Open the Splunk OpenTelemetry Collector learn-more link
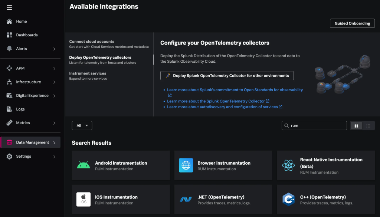This screenshot has width=380, height=217. point(216,101)
